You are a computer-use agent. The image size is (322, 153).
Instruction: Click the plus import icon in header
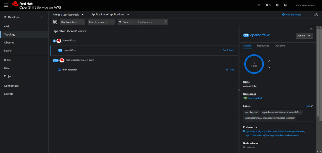coord(277,5)
